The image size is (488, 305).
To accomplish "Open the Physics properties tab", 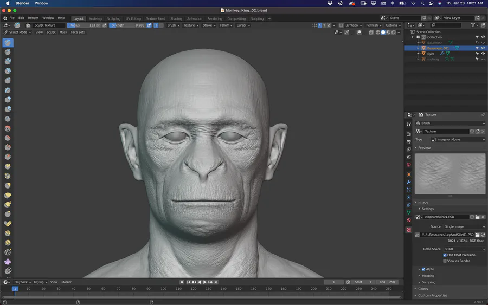I will 409,197.
